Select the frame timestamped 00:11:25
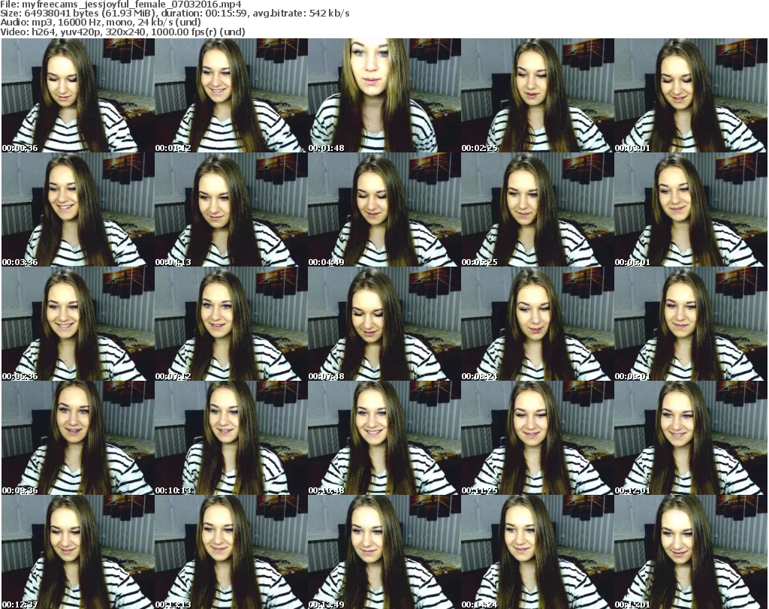Viewport: 769px width, 609px height. tap(537, 438)
